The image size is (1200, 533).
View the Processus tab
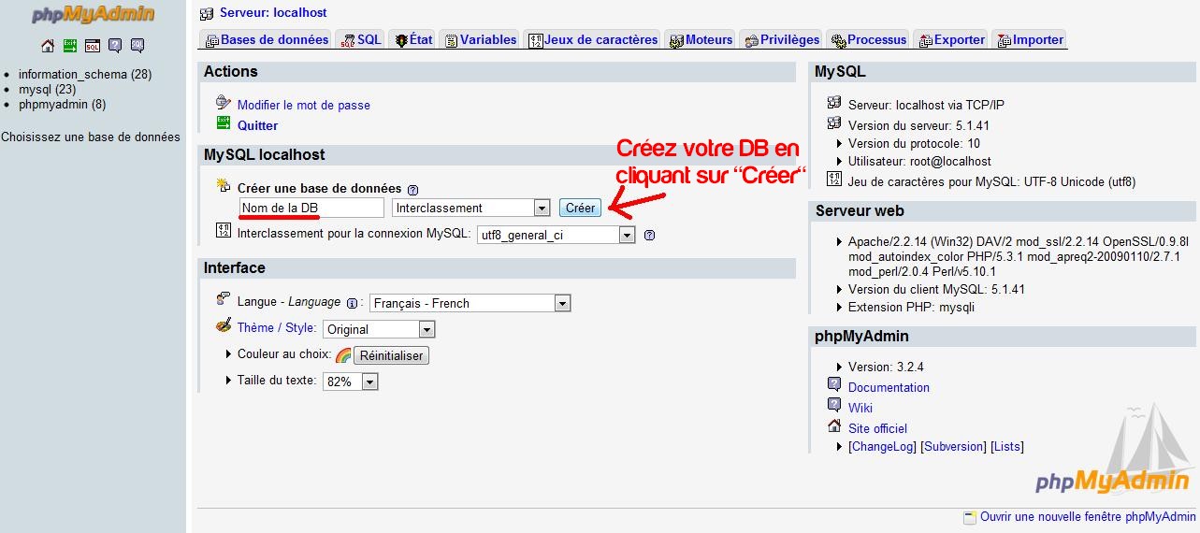coord(867,40)
